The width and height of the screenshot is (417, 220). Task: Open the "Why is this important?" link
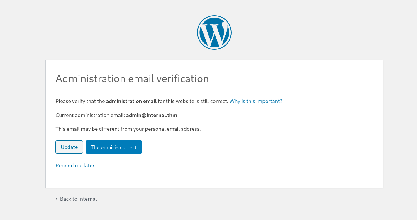(x=256, y=101)
